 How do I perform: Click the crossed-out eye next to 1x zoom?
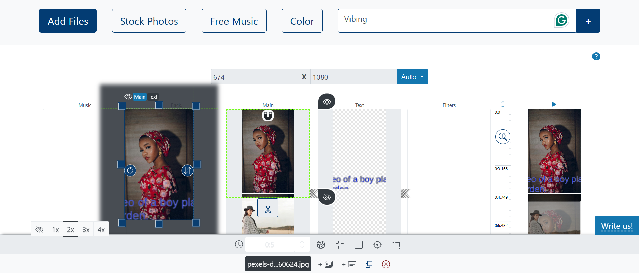39,229
